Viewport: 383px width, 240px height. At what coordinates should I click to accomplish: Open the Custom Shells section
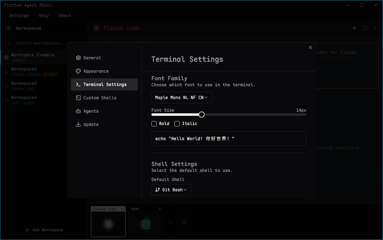click(104, 98)
